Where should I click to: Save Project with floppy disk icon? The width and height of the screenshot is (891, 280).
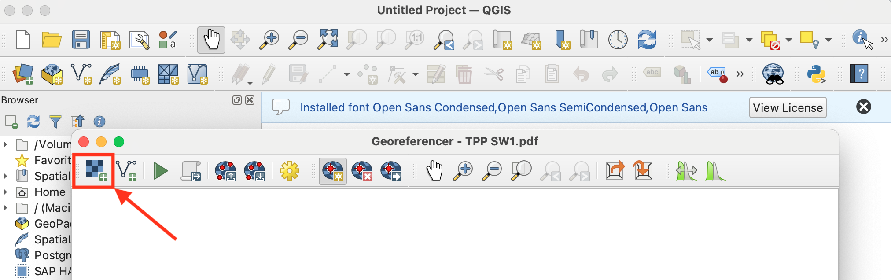(x=81, y=40)
